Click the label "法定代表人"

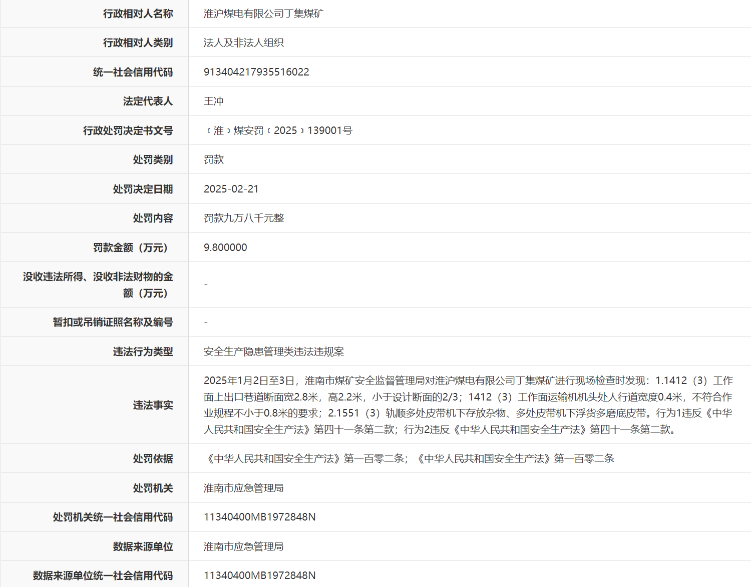tap(148, 101)
